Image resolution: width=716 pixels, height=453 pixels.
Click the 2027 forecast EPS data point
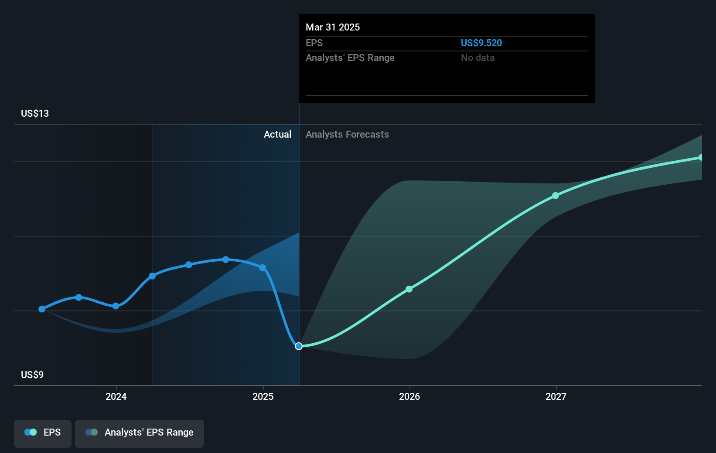tap(556, 196)
